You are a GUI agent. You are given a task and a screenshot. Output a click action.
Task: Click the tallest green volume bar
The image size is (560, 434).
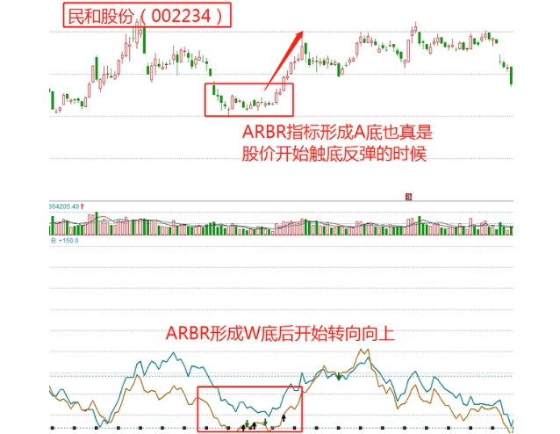click(x=97, y=223)
